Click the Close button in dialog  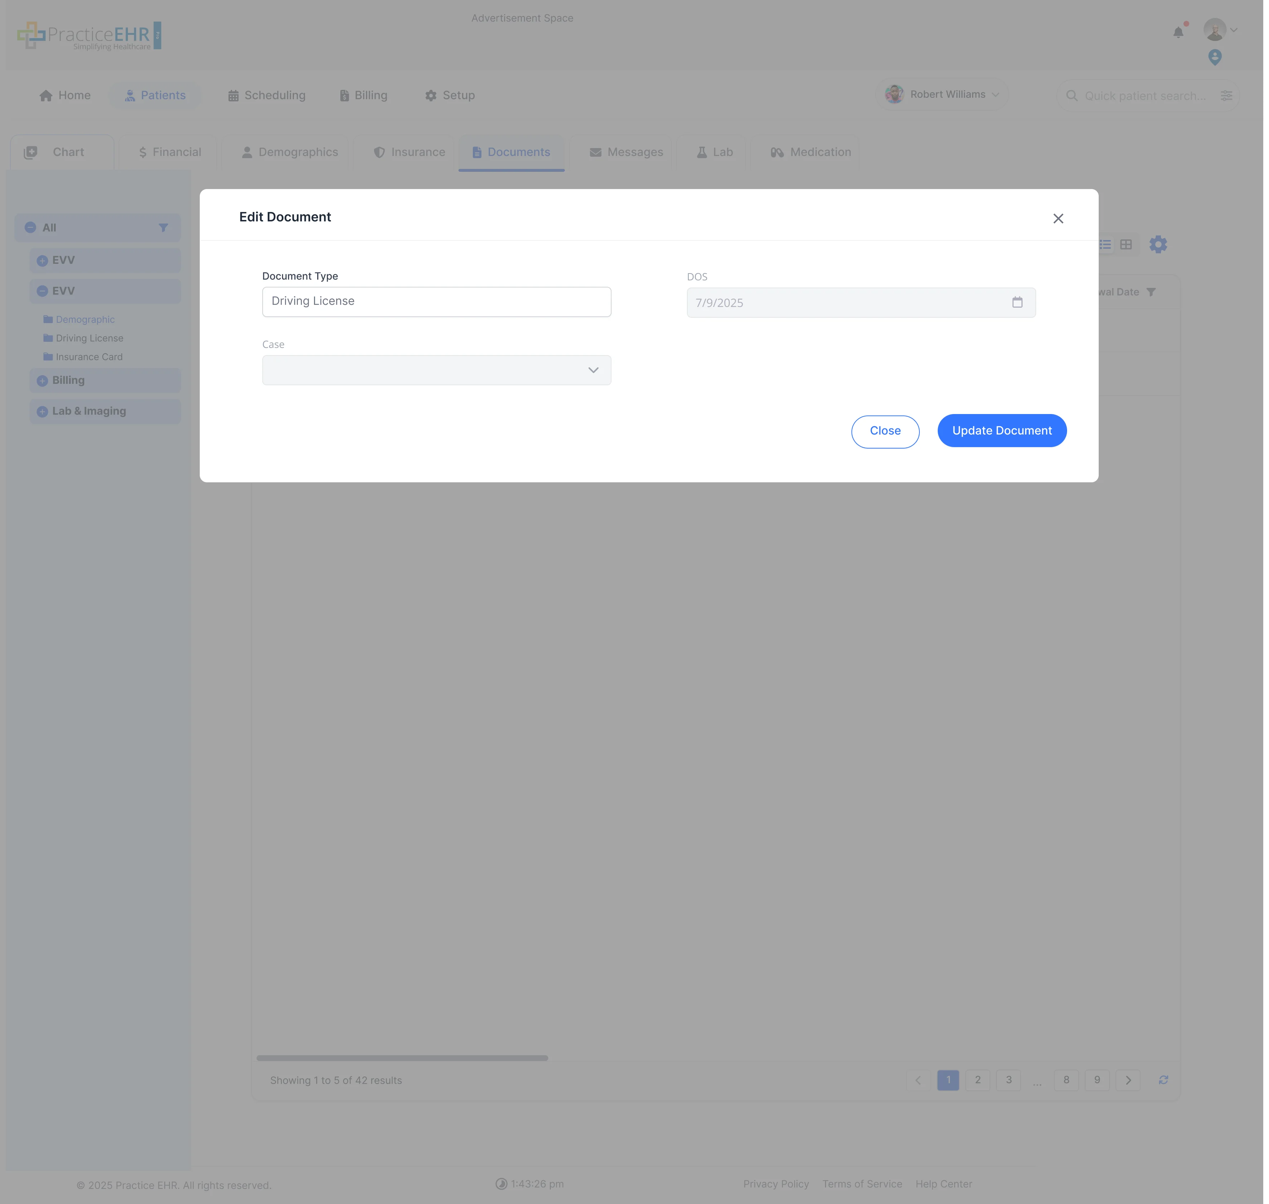[x=885, y=431]
